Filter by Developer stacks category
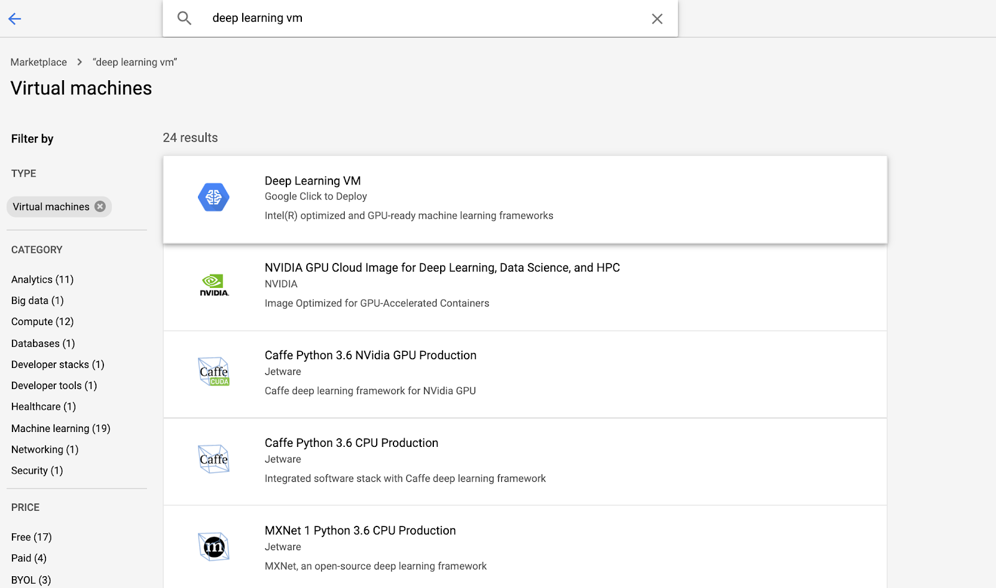This screenshot has width=996, height=588. [x=58, y=365]
